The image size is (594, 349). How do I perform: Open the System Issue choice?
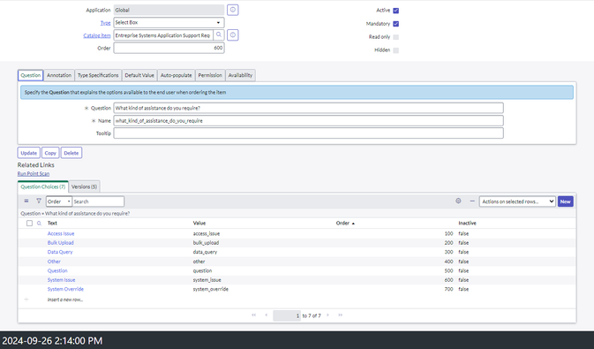coord(62,280)
